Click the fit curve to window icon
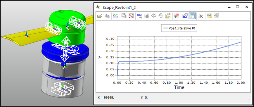This screenshot has height=107, width=254. [x=131, y=16]
